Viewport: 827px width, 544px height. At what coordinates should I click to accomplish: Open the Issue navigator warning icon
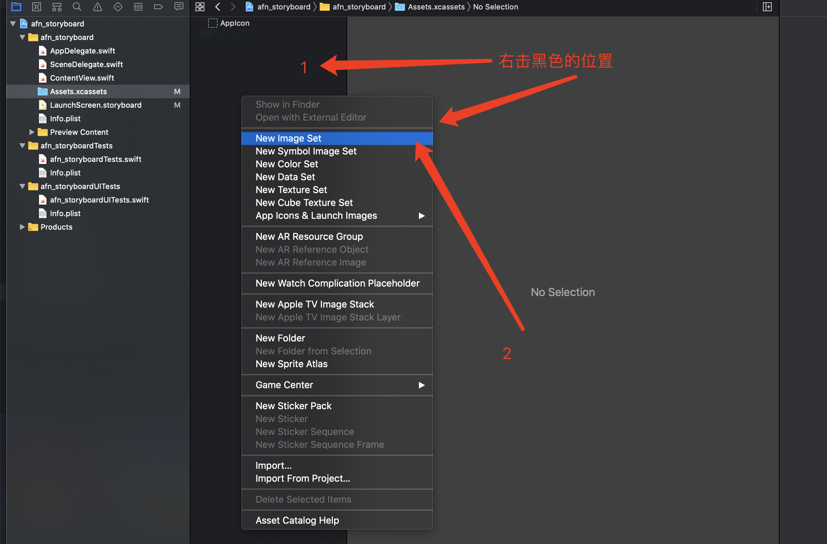pyautogui.click(x=98, y=6)
